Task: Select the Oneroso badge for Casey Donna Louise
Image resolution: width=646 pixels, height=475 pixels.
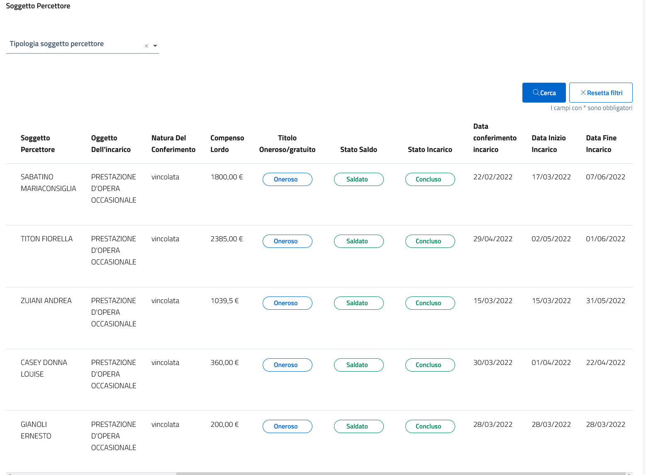Action: 287,365
